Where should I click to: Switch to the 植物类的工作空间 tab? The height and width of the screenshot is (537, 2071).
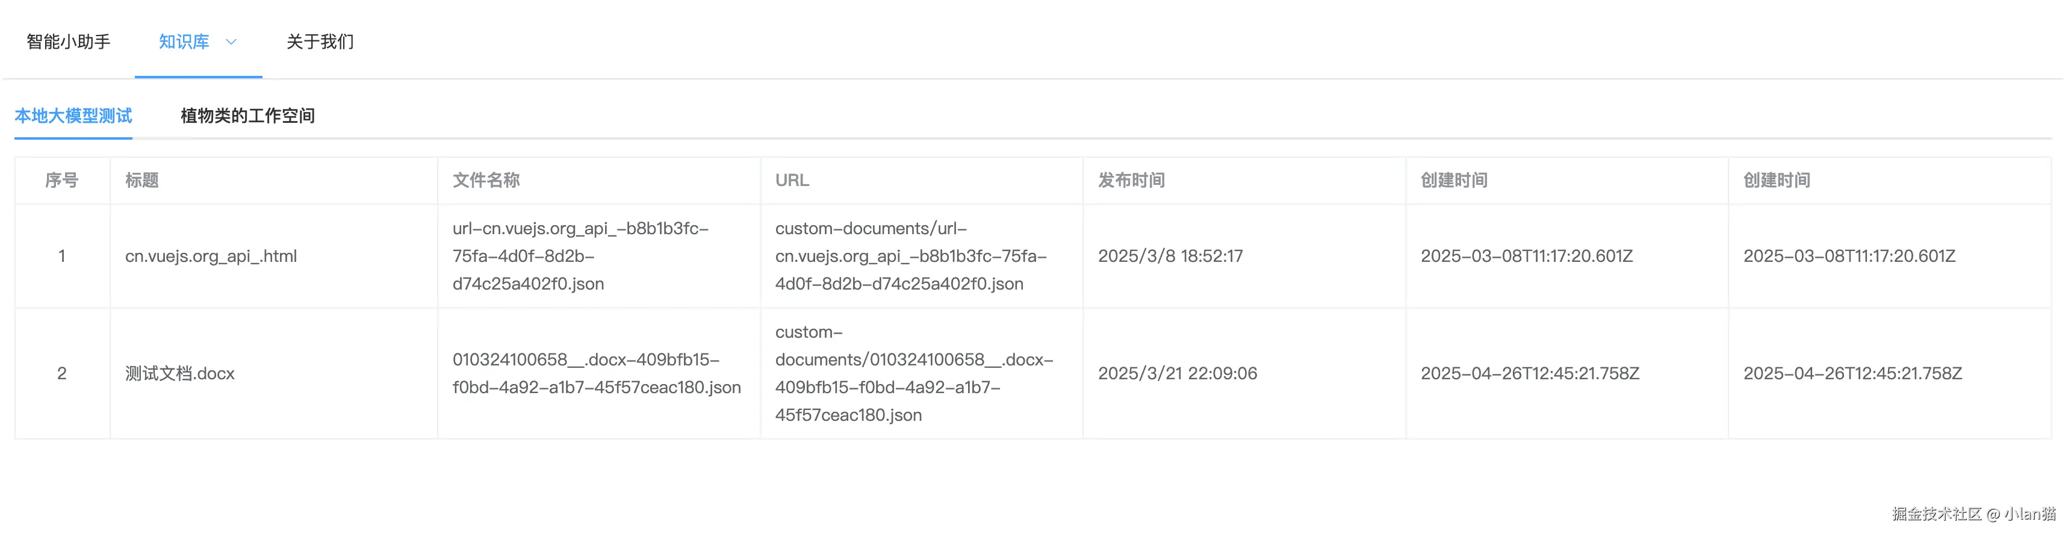pyautogui.click(x=247, y=116)
